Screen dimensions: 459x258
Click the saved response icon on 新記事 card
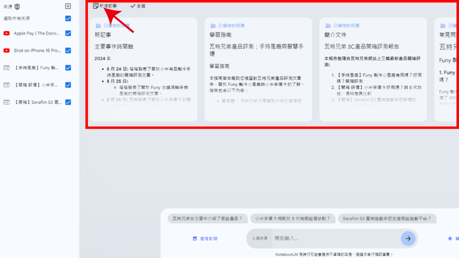[98, 26]
